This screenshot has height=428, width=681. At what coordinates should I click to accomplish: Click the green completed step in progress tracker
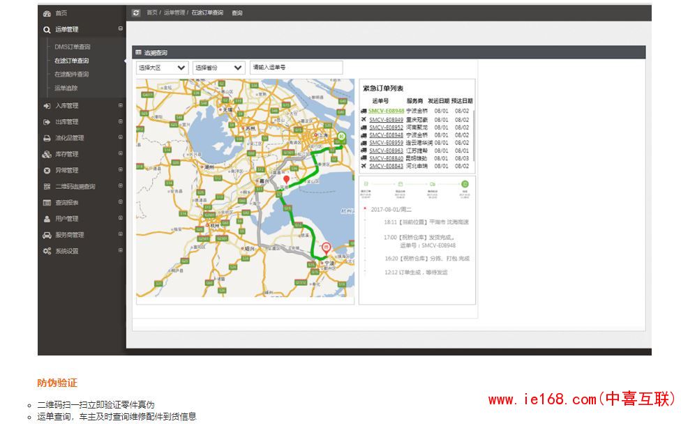coord(465,183)
